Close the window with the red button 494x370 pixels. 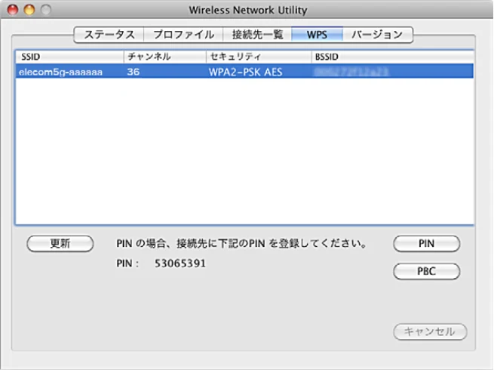click(13, 10)
